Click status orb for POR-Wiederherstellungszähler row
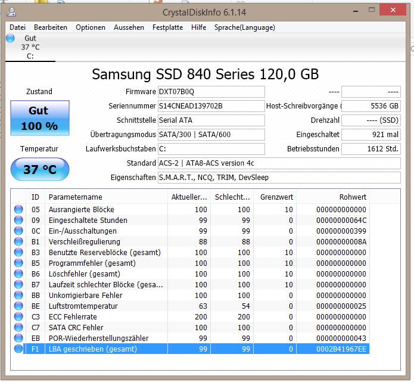This screenshot has width=414, height=385. pos(18,338)
